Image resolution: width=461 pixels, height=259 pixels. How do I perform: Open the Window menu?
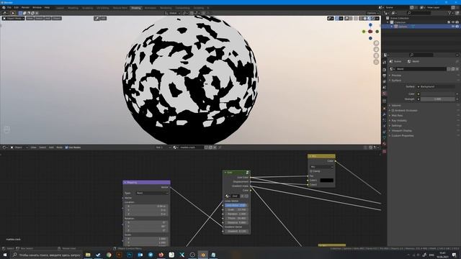point(37,8)
